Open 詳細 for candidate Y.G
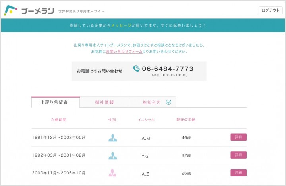Image resolution: width=286 pixels, height=186 pixels. click(239, 155)
